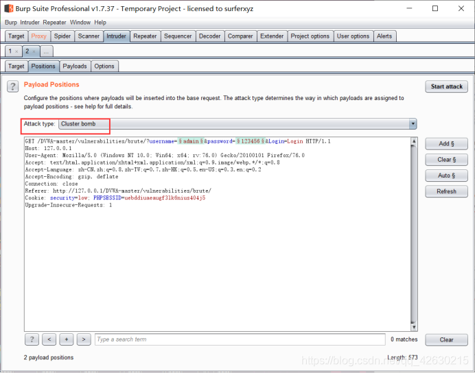The width and height of the screenshot is (475, 373).
Task: Click the Burp Suite logo icon
Action: pyautogui.click(x=9, y=8)
